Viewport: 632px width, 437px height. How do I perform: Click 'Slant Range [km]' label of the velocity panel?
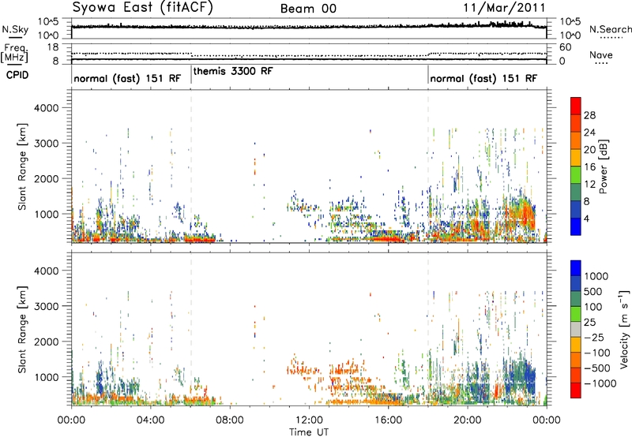(22, 330)
